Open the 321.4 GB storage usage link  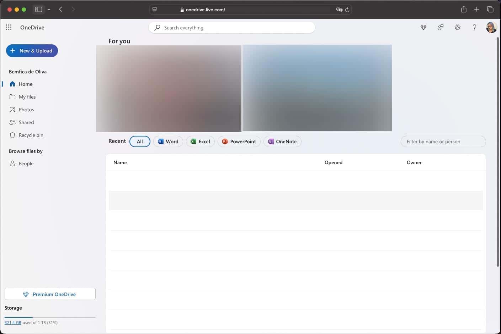point(13,323)
